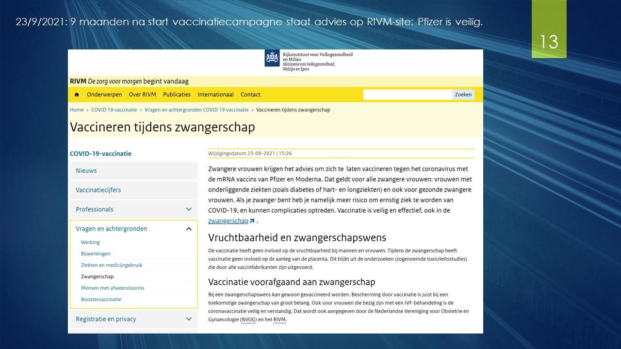Screen dimensions: 621x349
Task: Click the NVOG abbreviation in the text
Action: (248, 320)
